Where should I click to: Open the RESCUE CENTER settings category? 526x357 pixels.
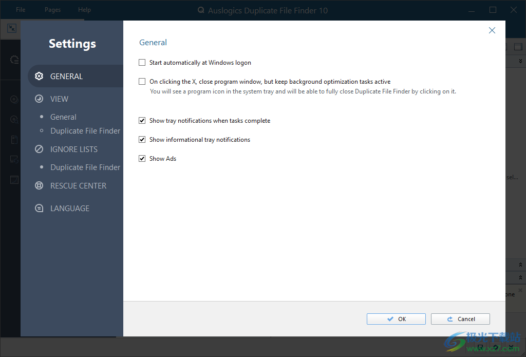click(x=78, y=186)
